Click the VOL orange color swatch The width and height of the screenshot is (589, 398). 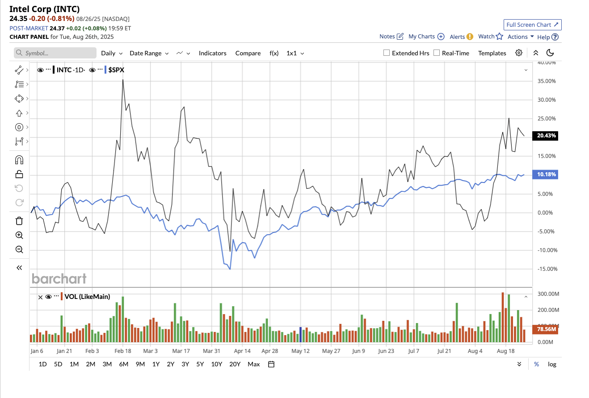click(62, 297)
